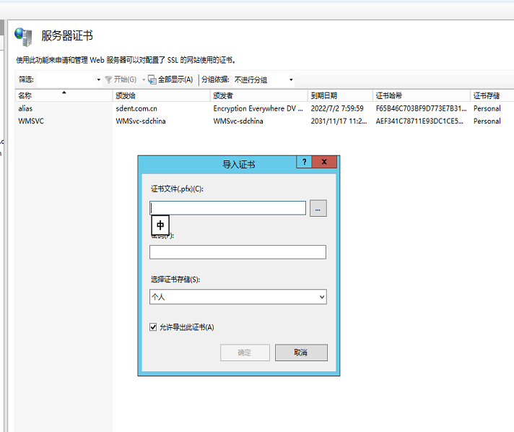Screen dimensions: 514x432
Task: Click into the password input field
Action: click(238, 252)
